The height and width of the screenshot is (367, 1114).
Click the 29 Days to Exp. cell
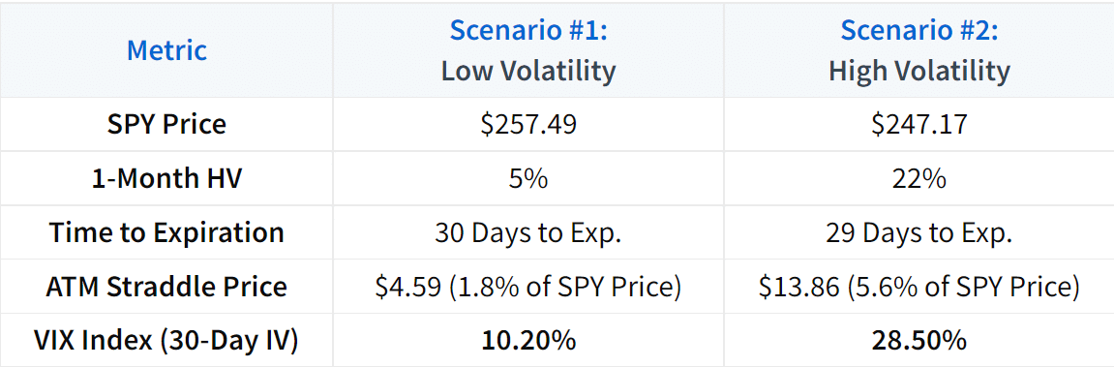coord(918,232)
